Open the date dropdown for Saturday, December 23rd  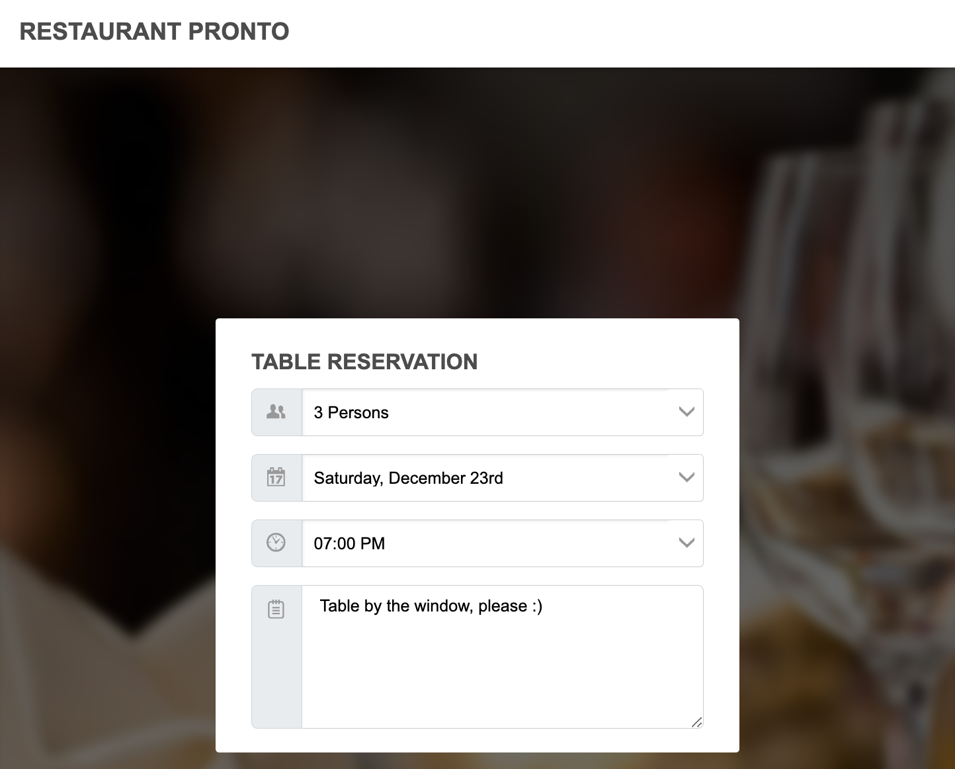501,477
